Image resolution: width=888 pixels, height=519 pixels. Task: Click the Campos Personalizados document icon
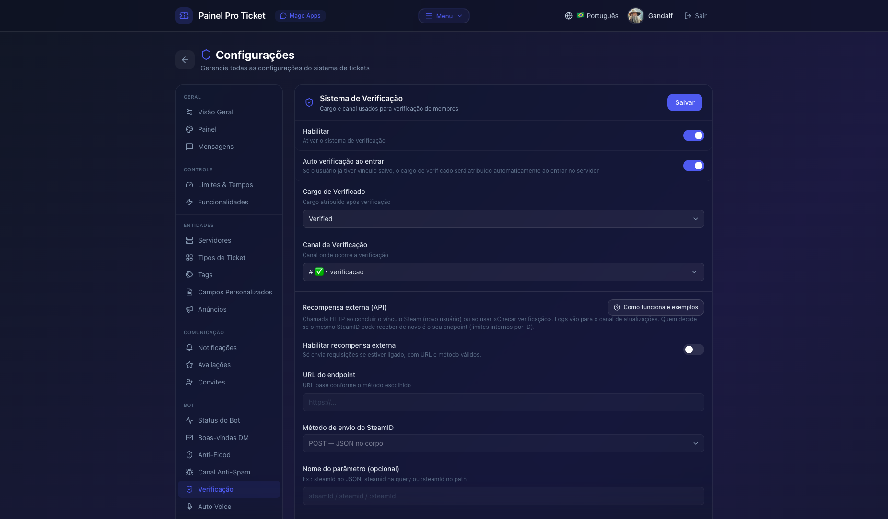point(189,292)
